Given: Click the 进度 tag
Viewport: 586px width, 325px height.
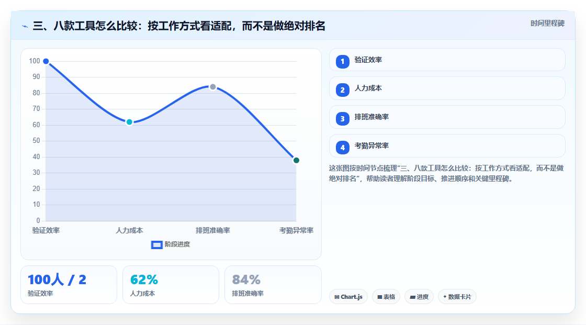Looking at the screenshot, I should 419,297.
